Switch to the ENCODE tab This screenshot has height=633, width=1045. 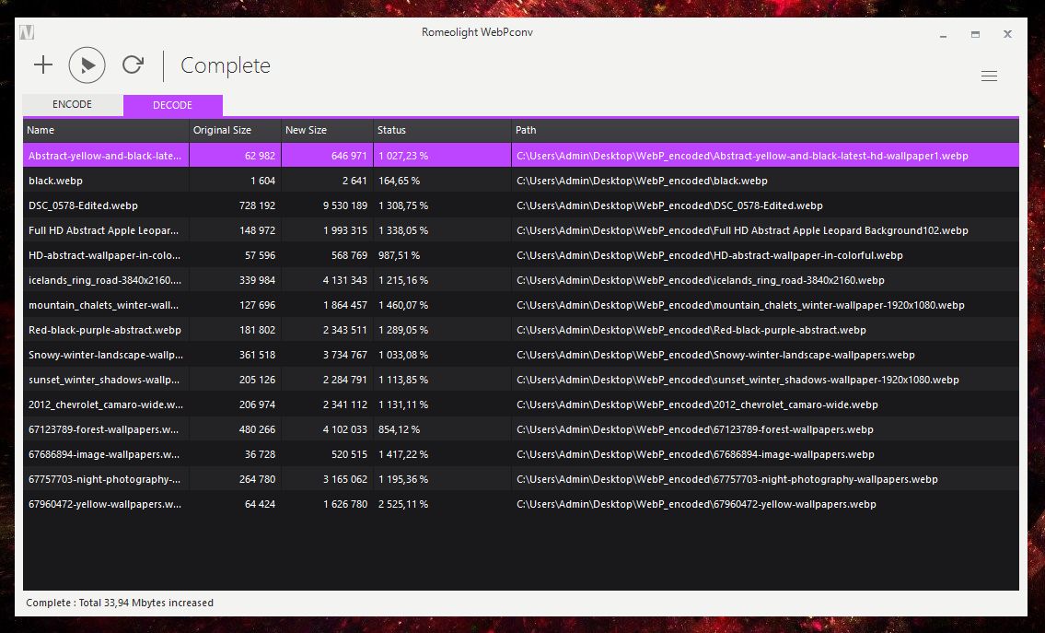pyautogui.click(x=73, y=105)
